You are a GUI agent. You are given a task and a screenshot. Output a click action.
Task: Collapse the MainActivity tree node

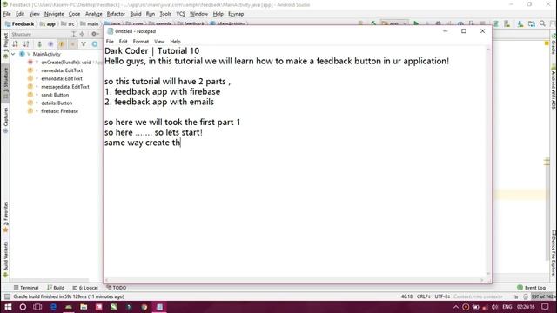point(14,54)
